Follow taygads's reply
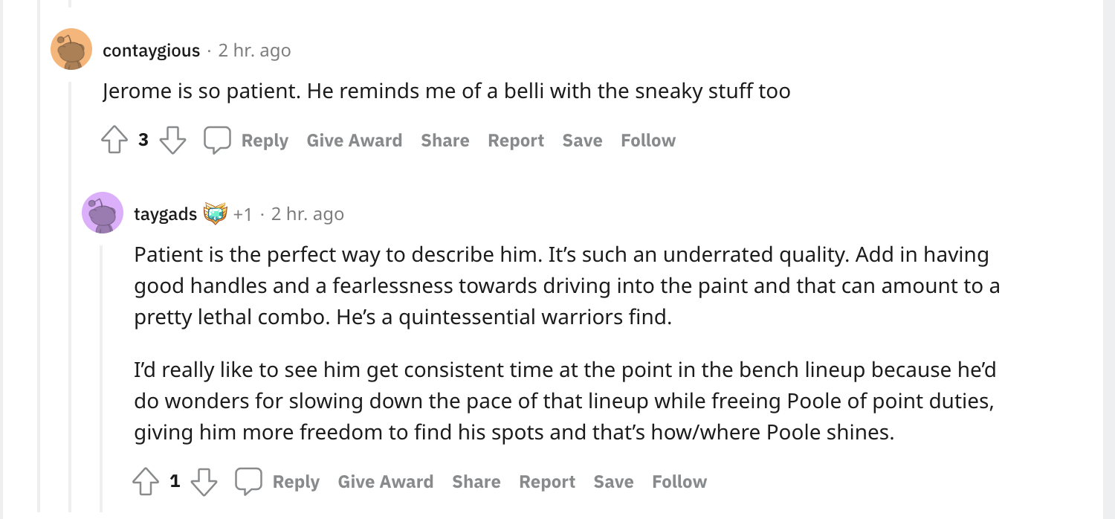 [679, 482]
